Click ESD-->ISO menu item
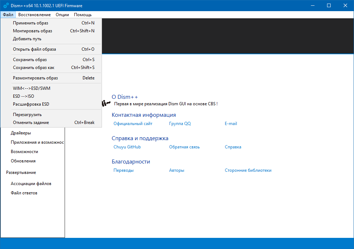The width and height of the screenshot is (354, 249). click(x=23, y=96)
